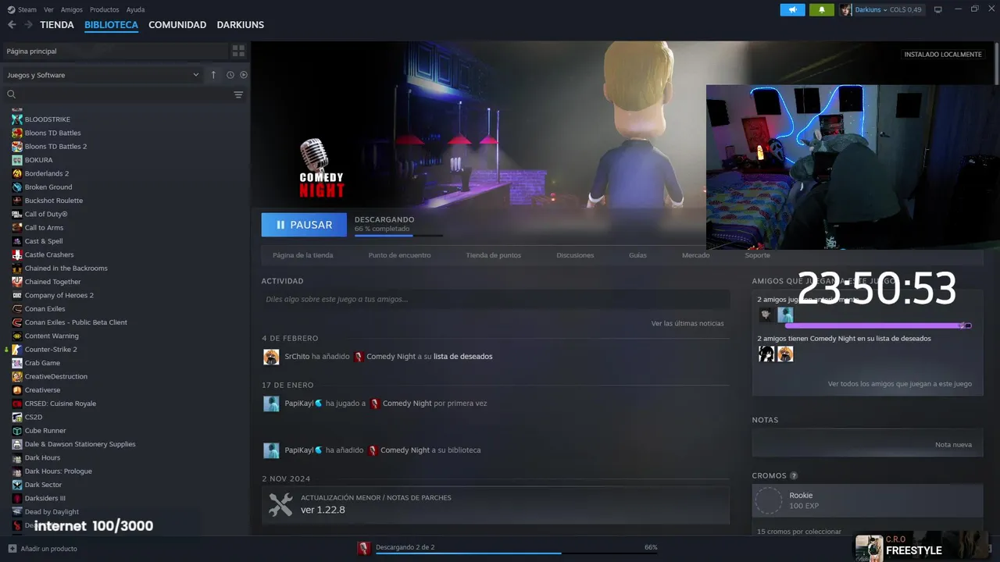Toggle recent activity clock filter
Viewport: 1000px width, 562px height.
tap(230, 75)
